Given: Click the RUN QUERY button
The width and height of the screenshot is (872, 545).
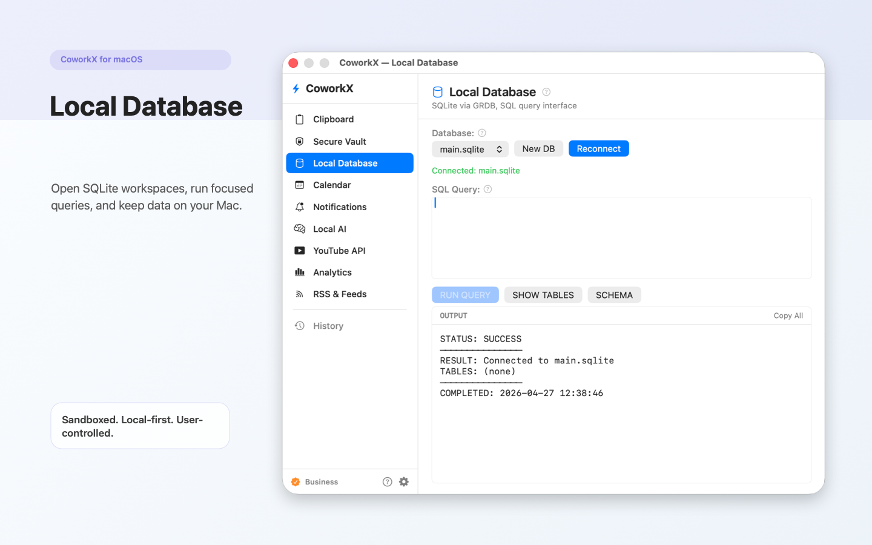Looking at the screenshot, I should click(x=465, y=295).
